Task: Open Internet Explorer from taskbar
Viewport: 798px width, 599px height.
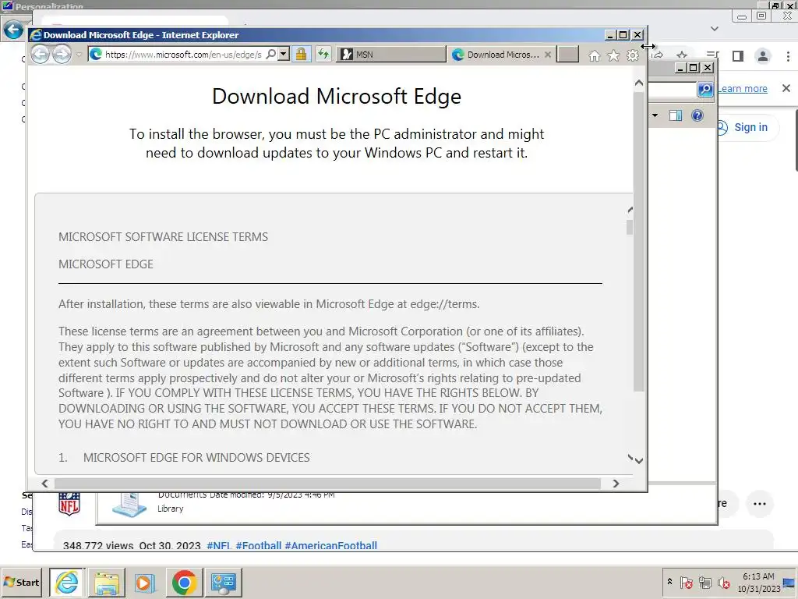Action: (x=67, y=582)
